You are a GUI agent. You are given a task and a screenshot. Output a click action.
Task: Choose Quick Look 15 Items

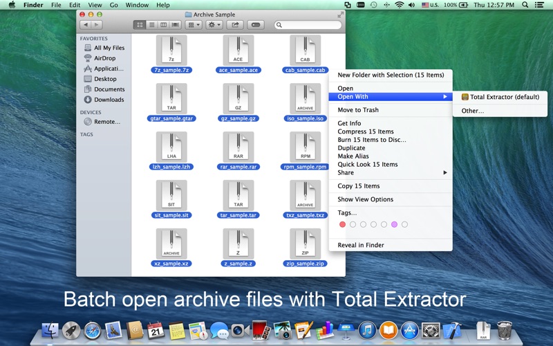click(x=391, y=164)
